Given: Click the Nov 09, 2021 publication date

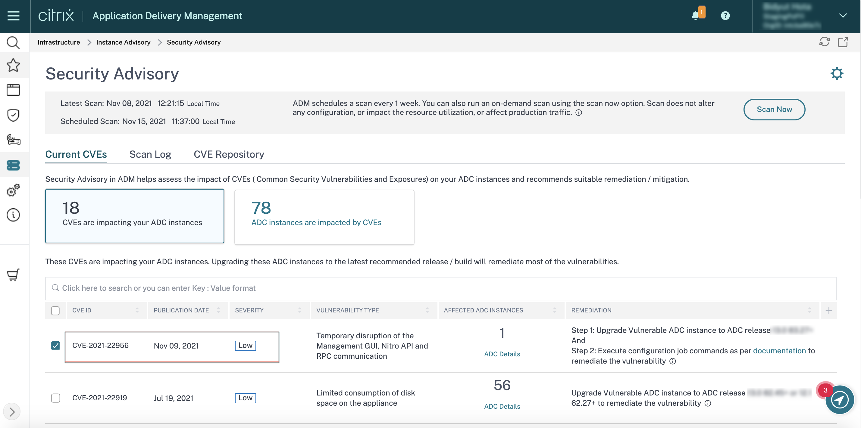Looking at the screenshot, I should pyautogui.click(x=176, y=346).
